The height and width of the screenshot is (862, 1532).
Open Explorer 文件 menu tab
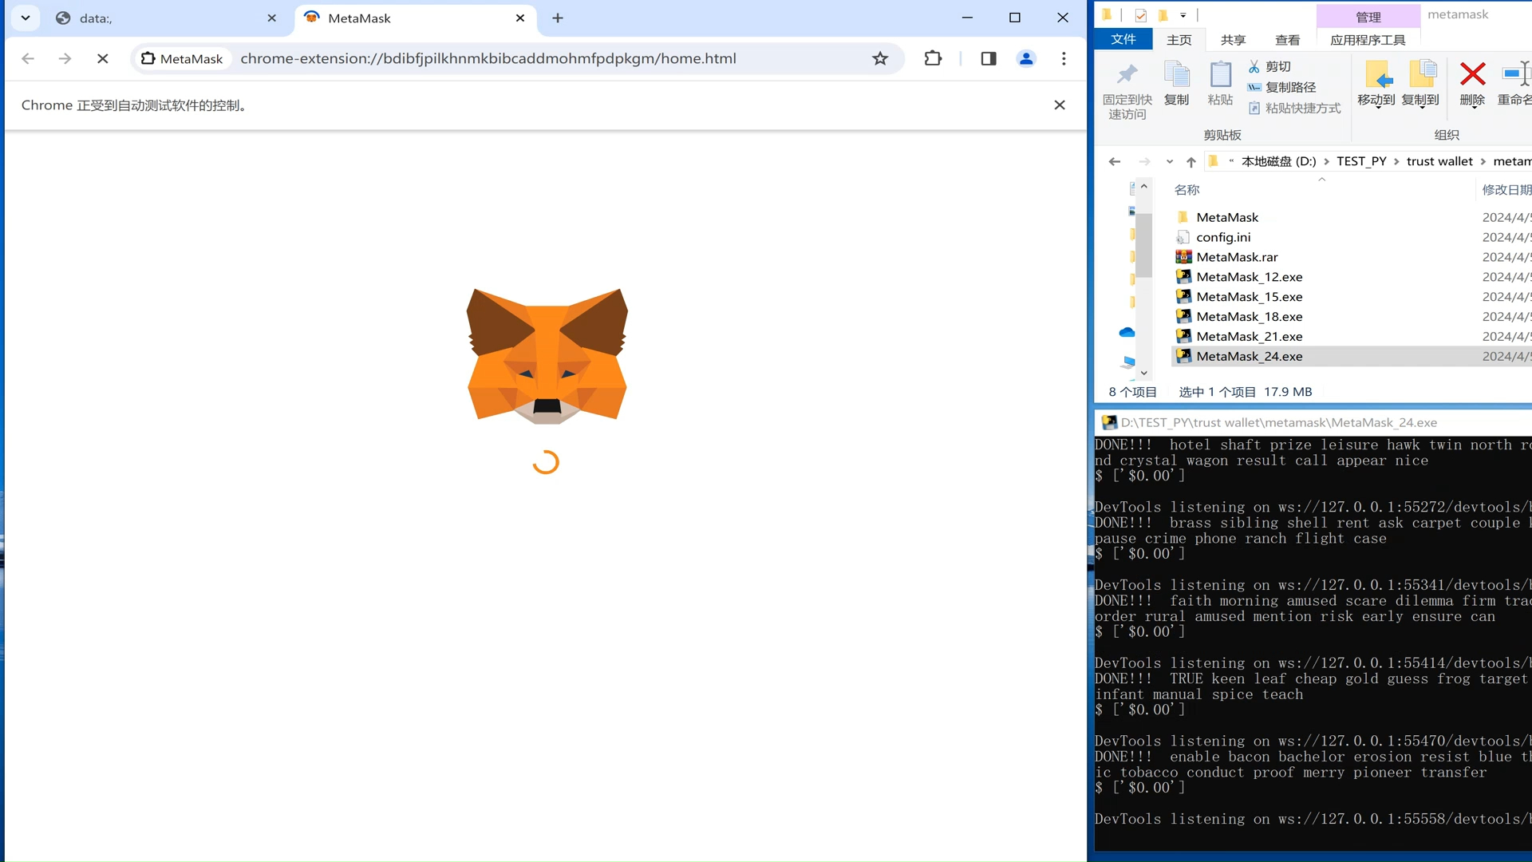pos(1123,39)
